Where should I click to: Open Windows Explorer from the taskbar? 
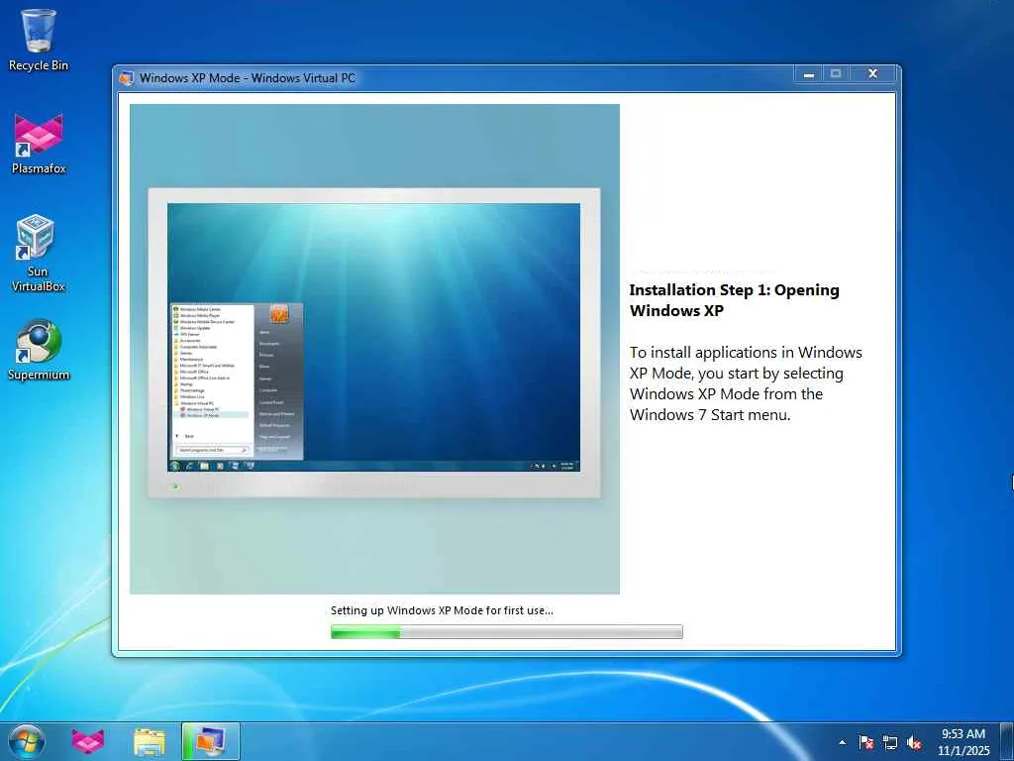coord(150,741)
